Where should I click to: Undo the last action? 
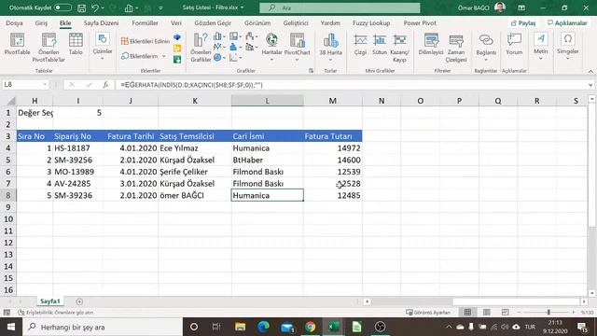(95, 7)
